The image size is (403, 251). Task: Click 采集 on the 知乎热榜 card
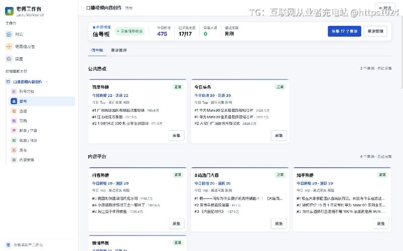tap(381, 223)
